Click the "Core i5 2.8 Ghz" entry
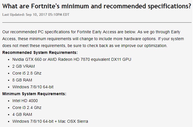This screenshot has width=193, height=127. click(x=27, y=73)
